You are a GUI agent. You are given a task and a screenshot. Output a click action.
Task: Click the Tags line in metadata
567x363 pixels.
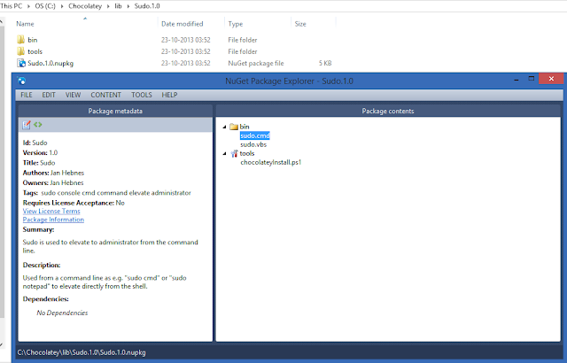pyautogui.click(x=106, y=193)
